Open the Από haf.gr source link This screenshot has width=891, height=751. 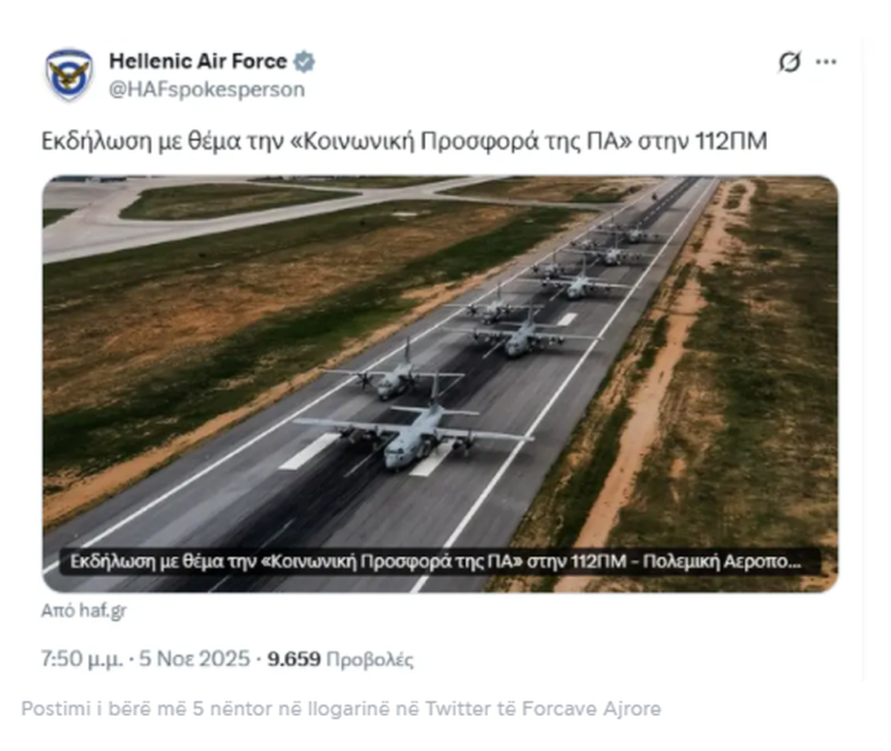83,611
